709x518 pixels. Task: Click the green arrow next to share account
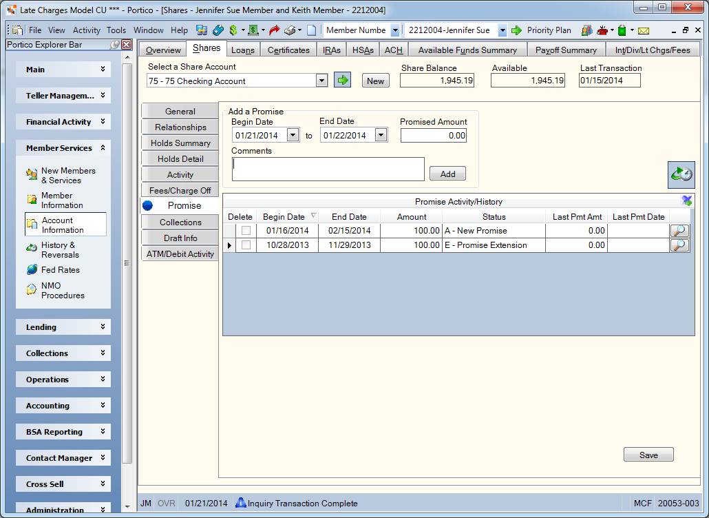pos(342,81)
